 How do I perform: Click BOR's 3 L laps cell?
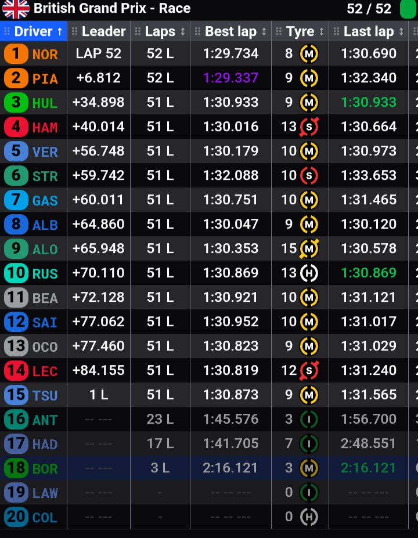click(160, 468)
